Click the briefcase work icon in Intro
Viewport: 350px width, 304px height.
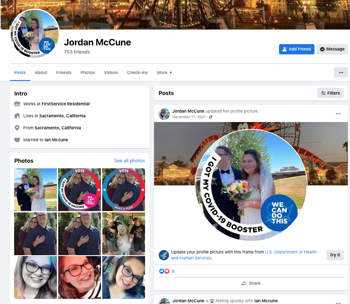click(17, 104)
